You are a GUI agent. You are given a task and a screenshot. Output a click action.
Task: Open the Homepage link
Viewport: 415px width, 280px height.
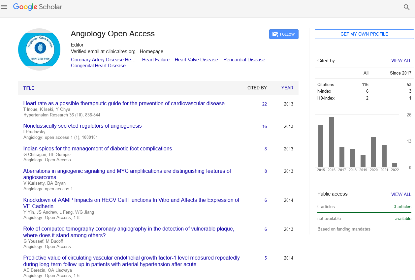click(x=151, y=51)
